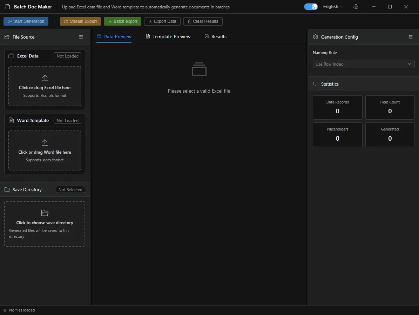
Task: Toggle the dark mode switch
Action: point(311,7)
